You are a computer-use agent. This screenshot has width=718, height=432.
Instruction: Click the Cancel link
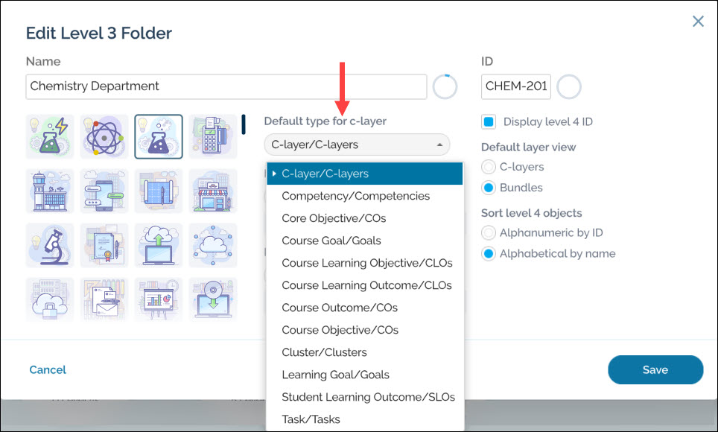coord(48,369)
